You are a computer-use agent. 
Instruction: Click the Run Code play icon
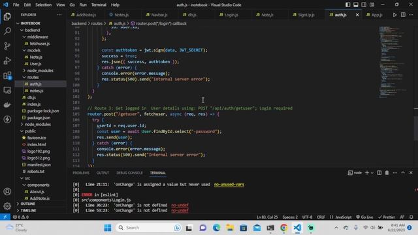coord(394,15)
